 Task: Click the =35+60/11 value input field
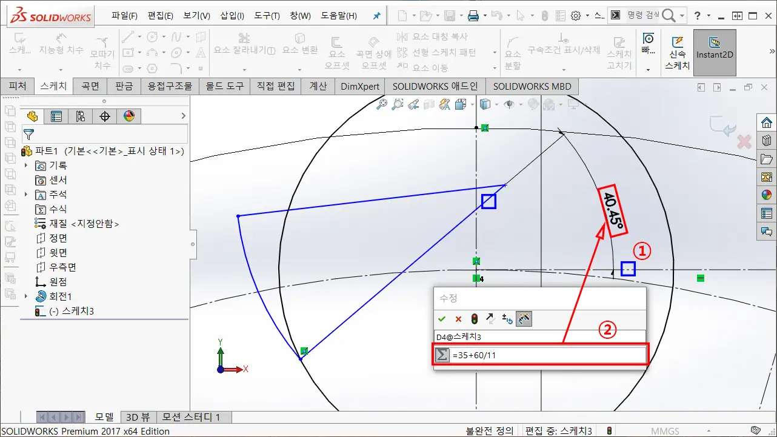point(548,355)
